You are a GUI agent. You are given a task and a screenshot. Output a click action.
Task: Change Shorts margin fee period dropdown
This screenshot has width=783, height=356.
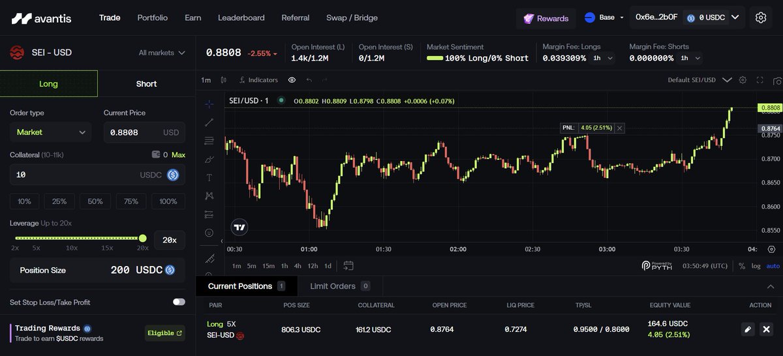[x=690, y=58]
